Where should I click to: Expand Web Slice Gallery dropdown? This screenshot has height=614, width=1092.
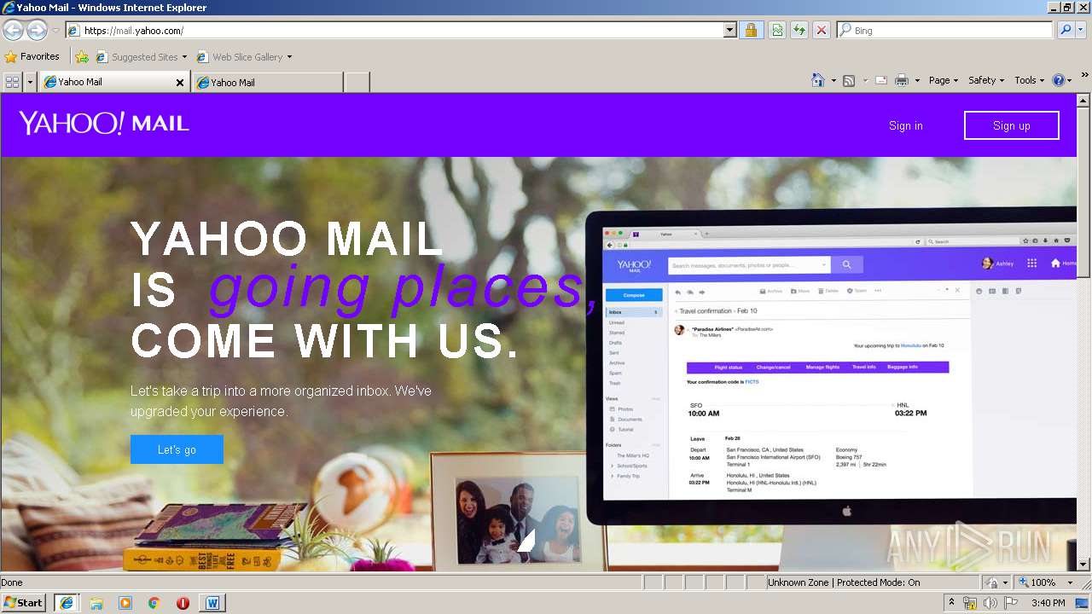289,57
